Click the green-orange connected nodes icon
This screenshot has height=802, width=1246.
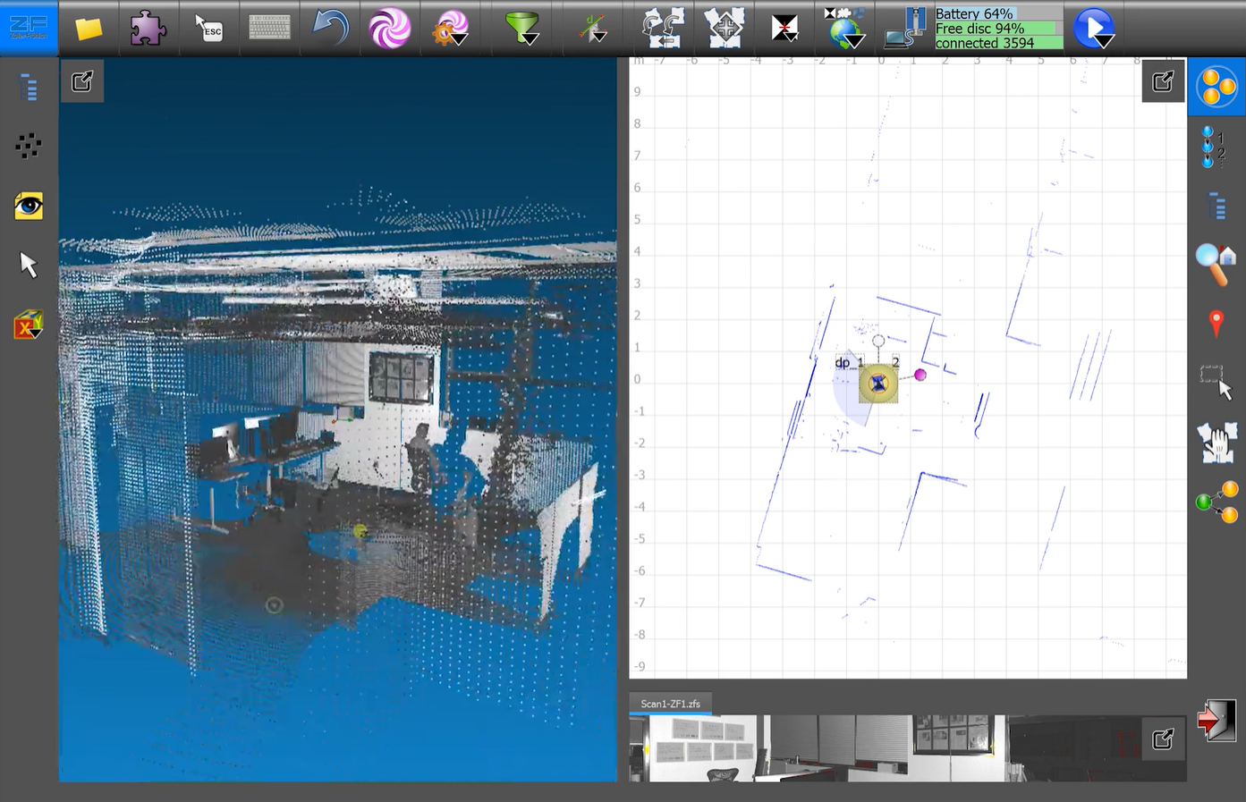[1216, 502]
